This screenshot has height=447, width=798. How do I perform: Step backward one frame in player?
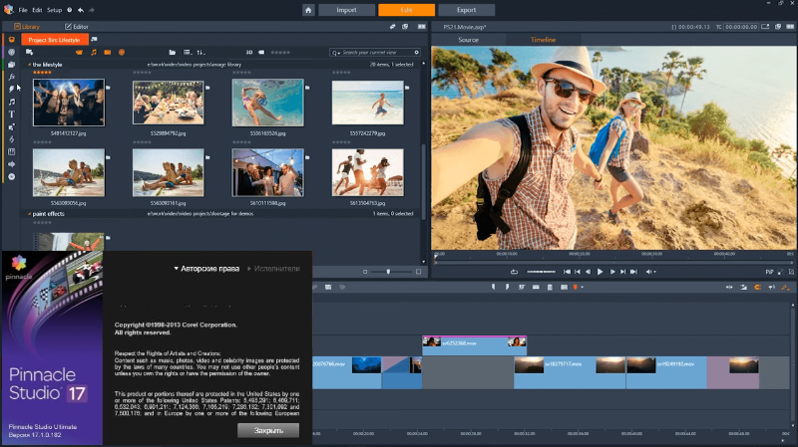588,272
